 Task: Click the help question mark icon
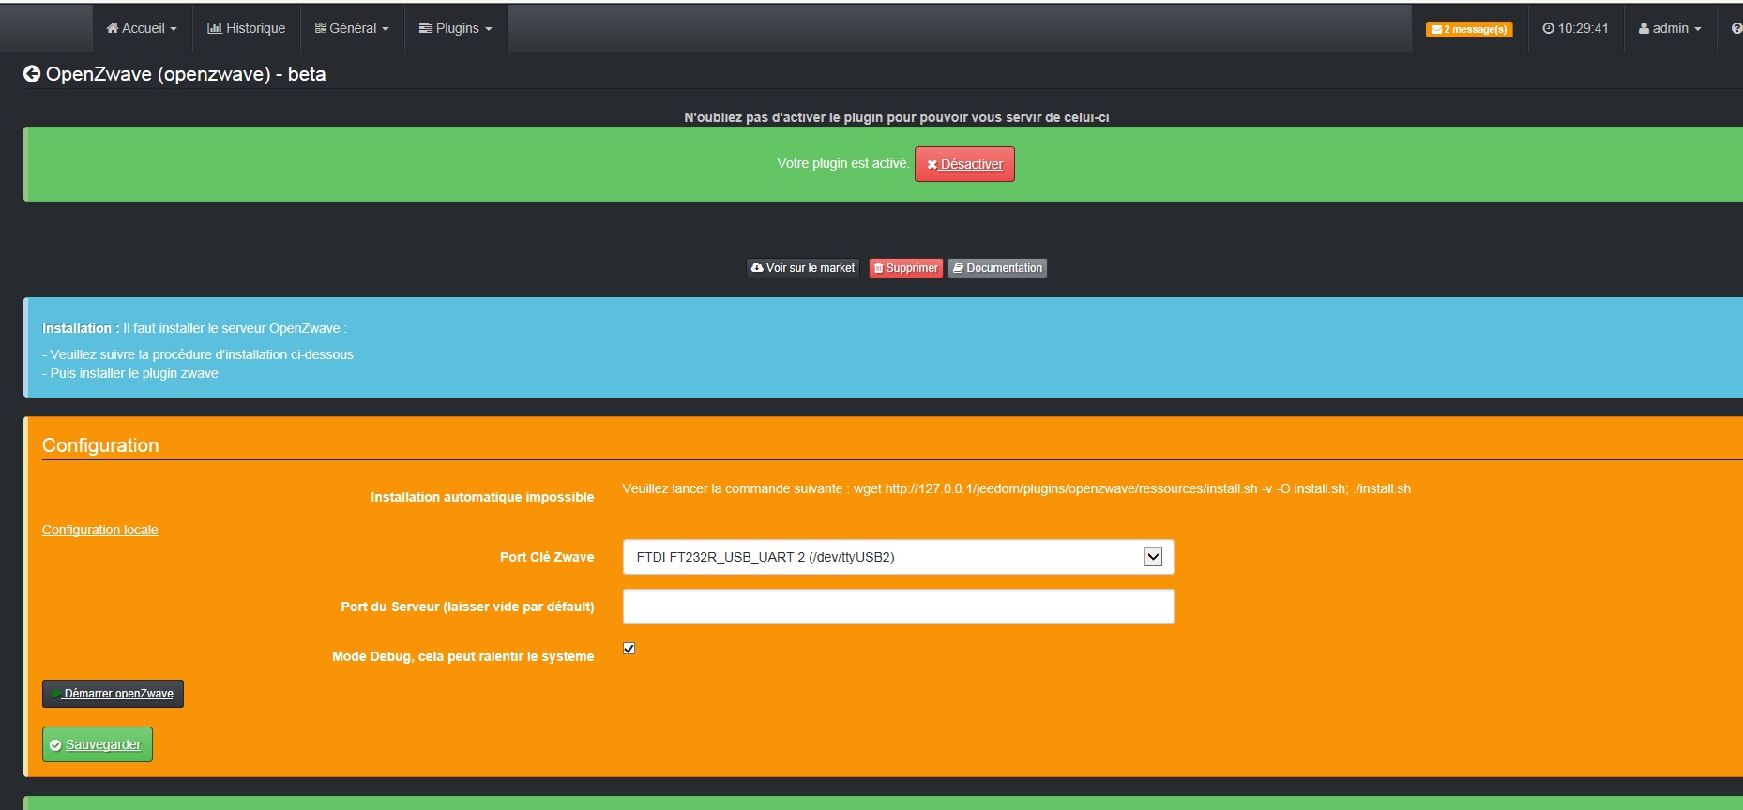pyautogui.click(x=1736, y=28)
